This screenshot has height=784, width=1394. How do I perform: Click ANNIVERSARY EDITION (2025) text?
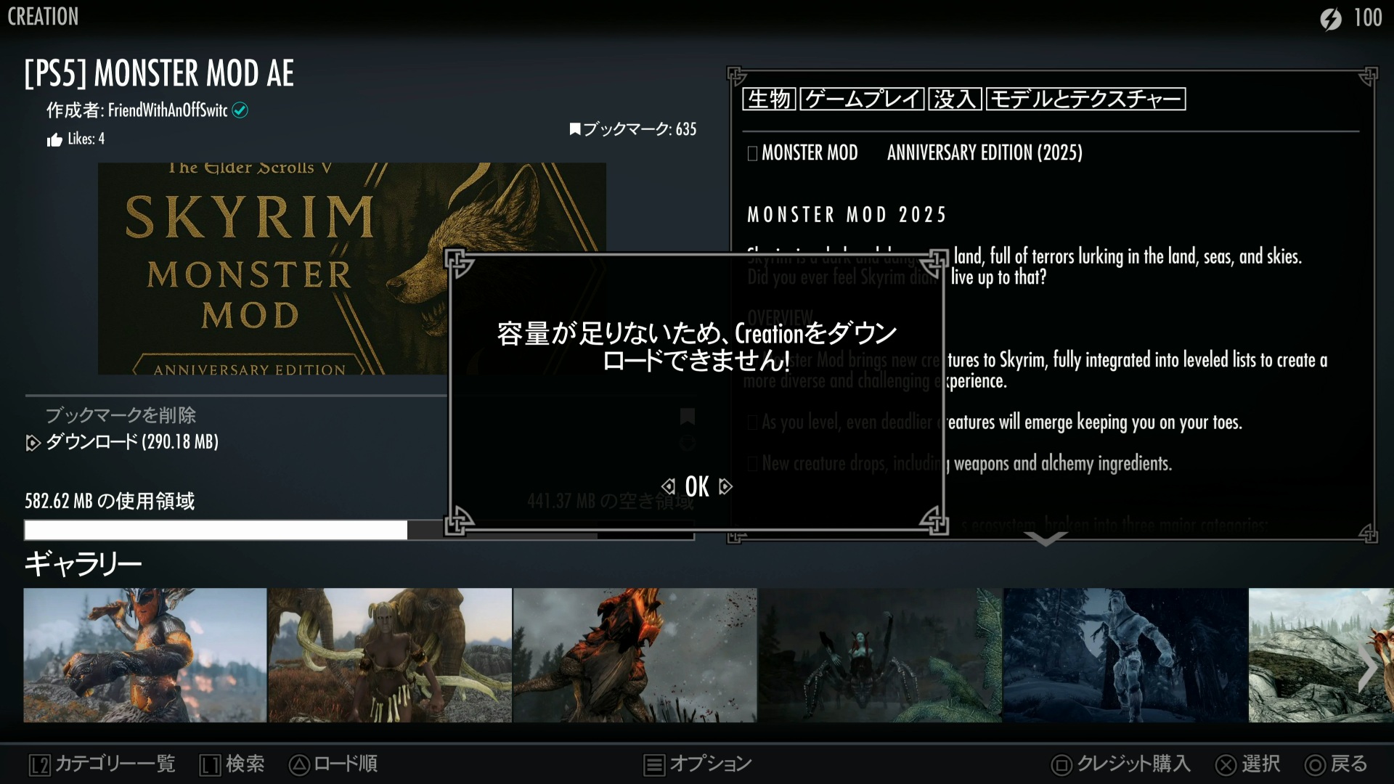985,152
